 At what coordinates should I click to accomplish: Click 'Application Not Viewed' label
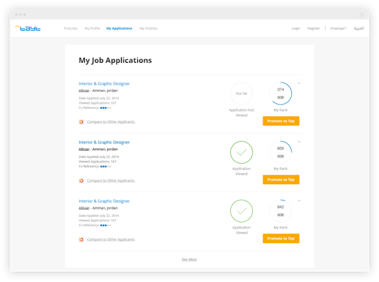pyautogui.click(x=242, y=113)
